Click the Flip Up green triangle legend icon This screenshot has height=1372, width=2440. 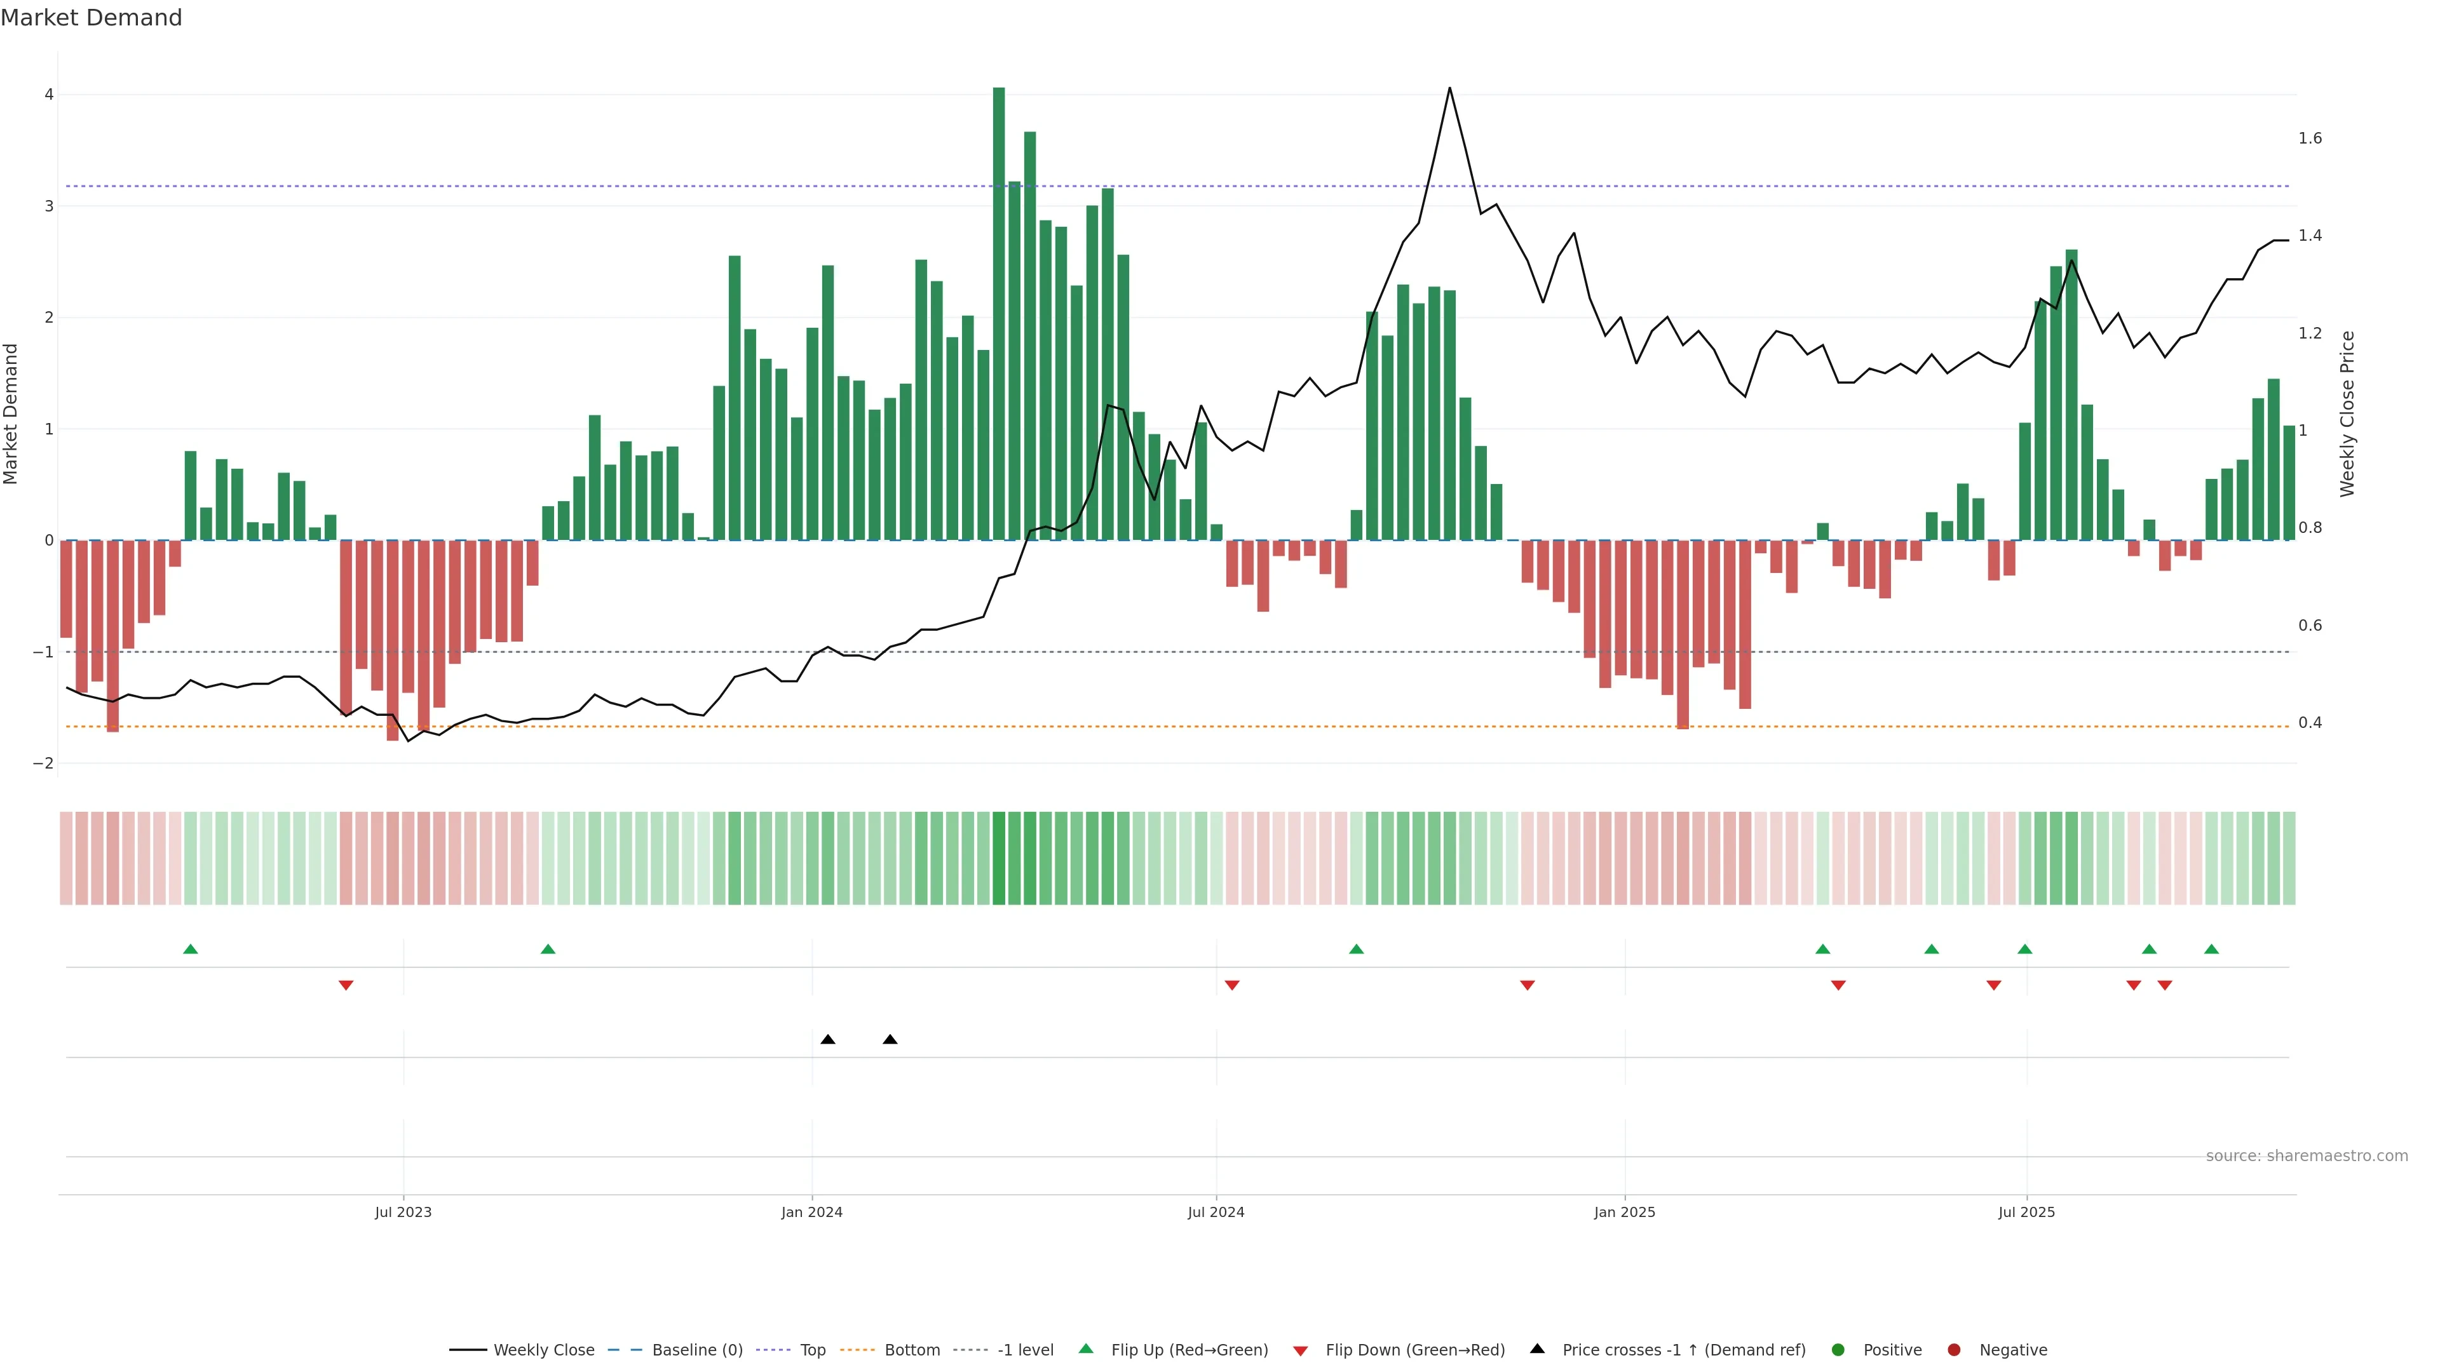[1087, 1349]
